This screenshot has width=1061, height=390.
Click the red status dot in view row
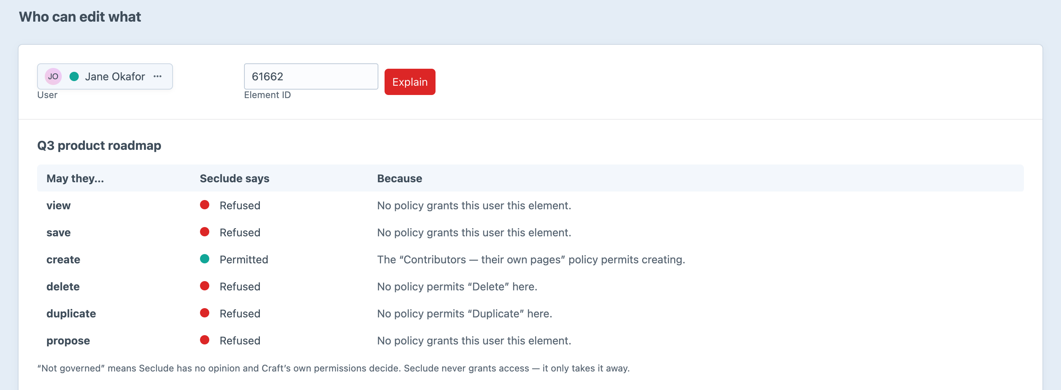[x=205, y=205]
